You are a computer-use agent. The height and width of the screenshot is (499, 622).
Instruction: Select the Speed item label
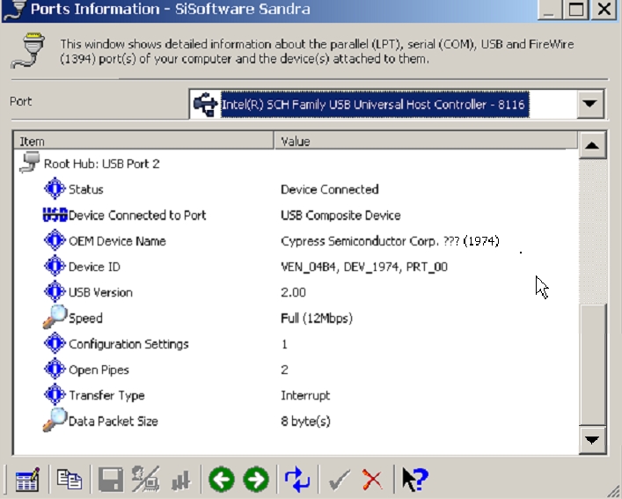point(85,318)
